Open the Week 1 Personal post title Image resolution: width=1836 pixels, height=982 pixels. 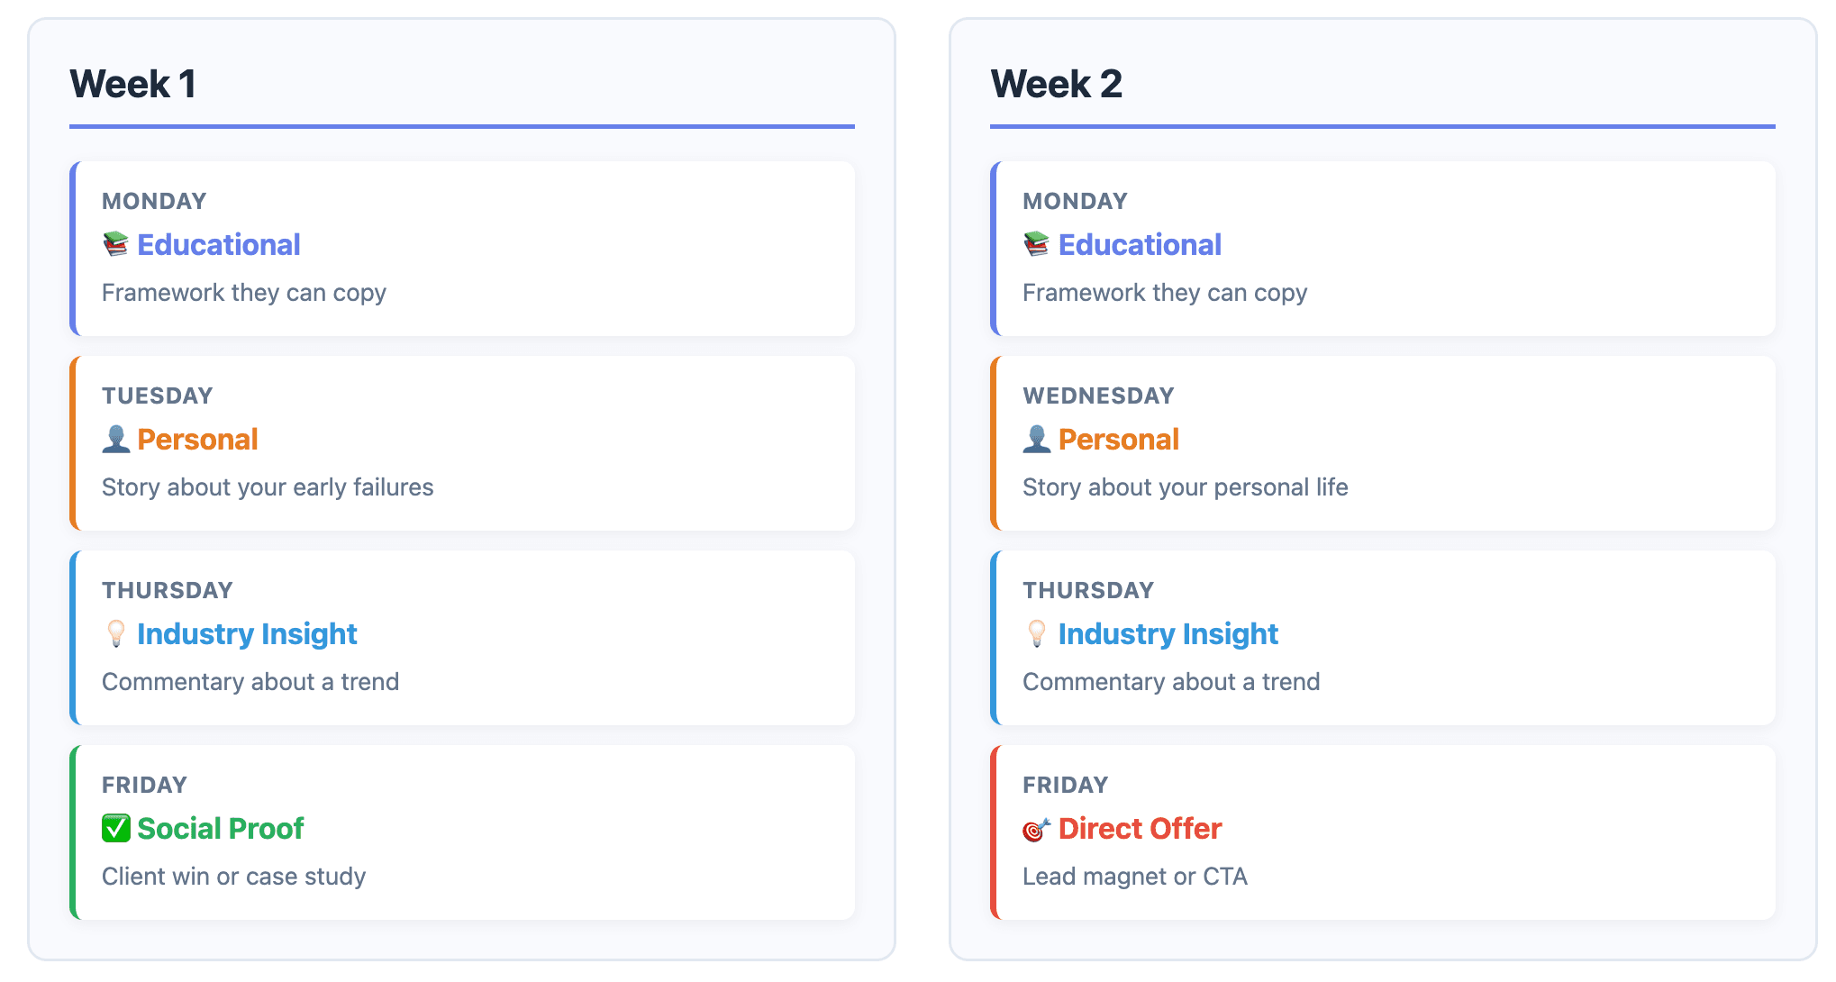click(x=197, y=439)
